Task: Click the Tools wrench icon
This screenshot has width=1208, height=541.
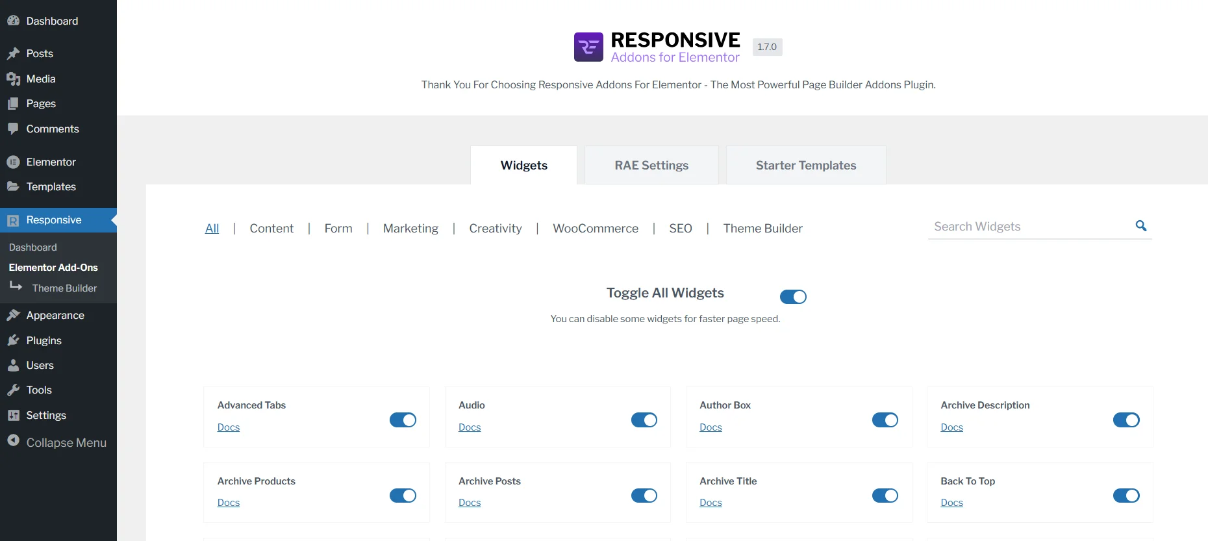Action: (x=13, y=390)
